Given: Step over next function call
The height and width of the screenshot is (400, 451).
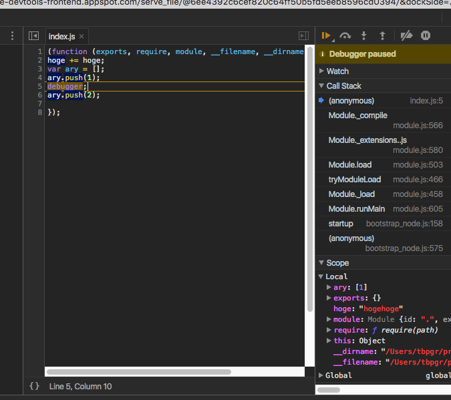Looking at the screenshot, I should 345,35.
